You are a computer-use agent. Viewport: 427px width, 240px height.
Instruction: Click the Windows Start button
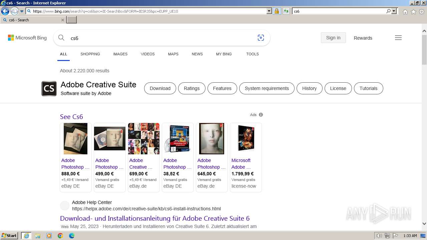click(9, 236)
